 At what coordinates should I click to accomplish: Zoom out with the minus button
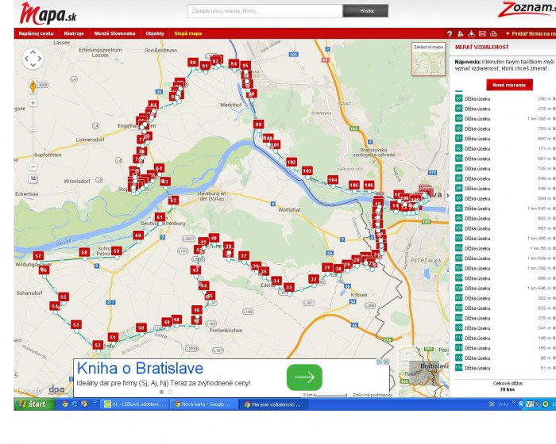[33, 166]
